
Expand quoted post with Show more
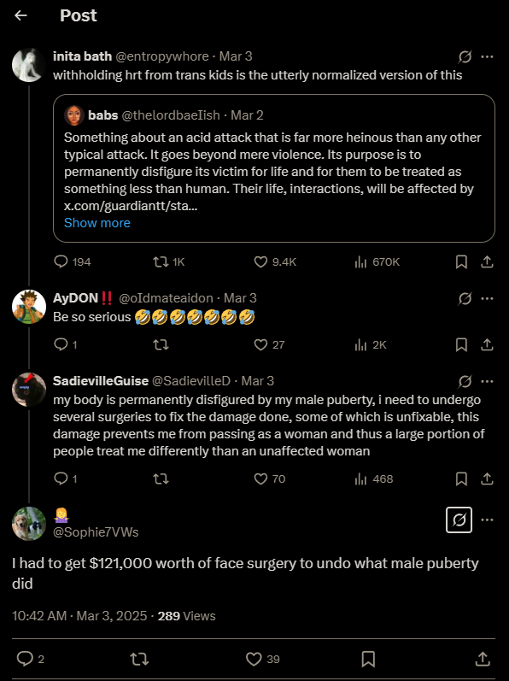(97, 223)
